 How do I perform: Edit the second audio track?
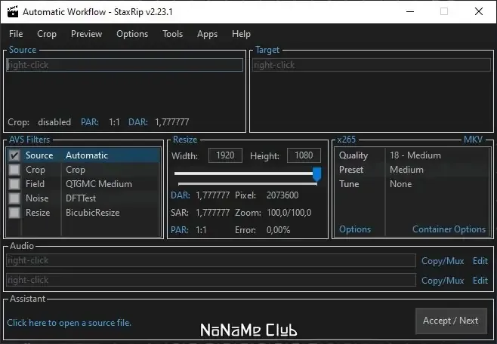pyautogui.click(x=480, y=281)
